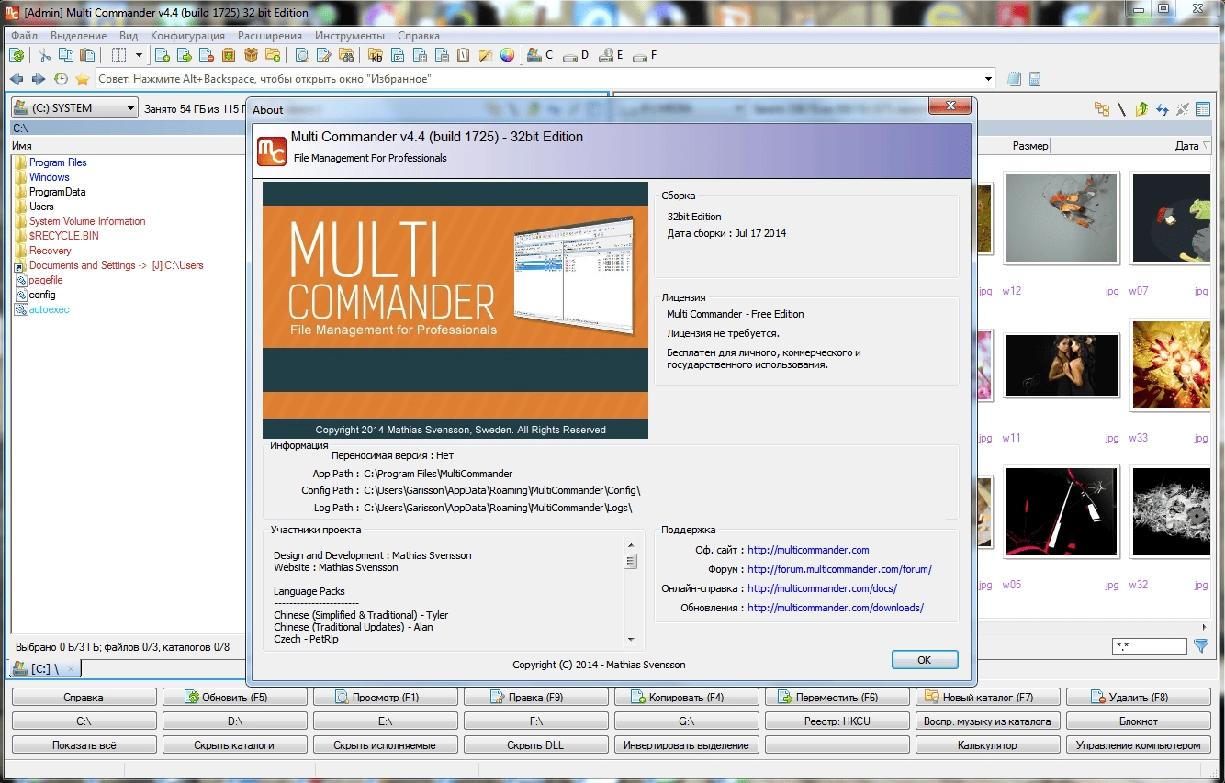
Task: Click the Скрыть DLL button
Action: click(x=536, y=745)
